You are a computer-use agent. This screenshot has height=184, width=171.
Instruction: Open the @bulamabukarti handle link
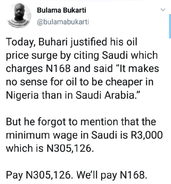(63, 22)
